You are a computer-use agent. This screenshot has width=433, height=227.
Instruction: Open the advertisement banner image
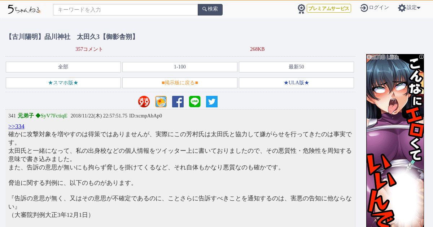395,141
